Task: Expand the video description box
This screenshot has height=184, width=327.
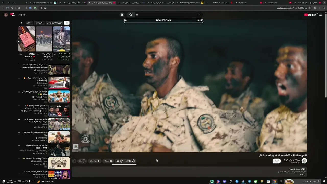Action: pyautogui.click(x=189, y=172)
